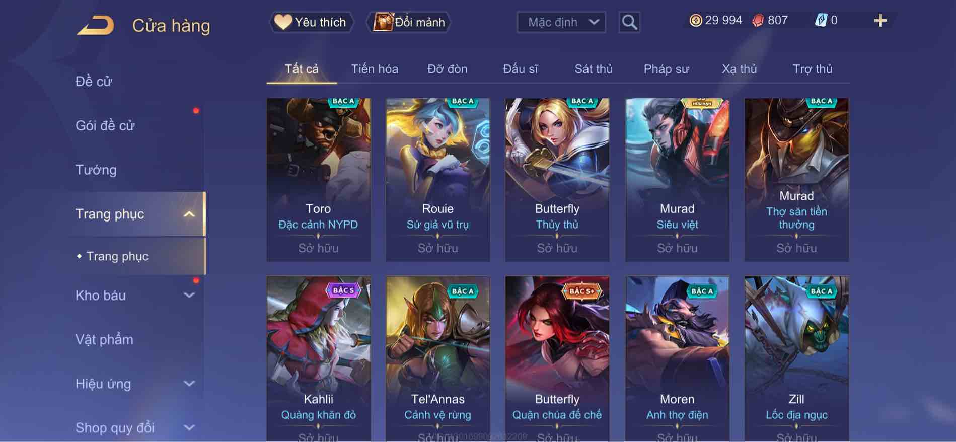
Task: Expand the Kho báu sidebar section
Action: (x=189, y=296)
